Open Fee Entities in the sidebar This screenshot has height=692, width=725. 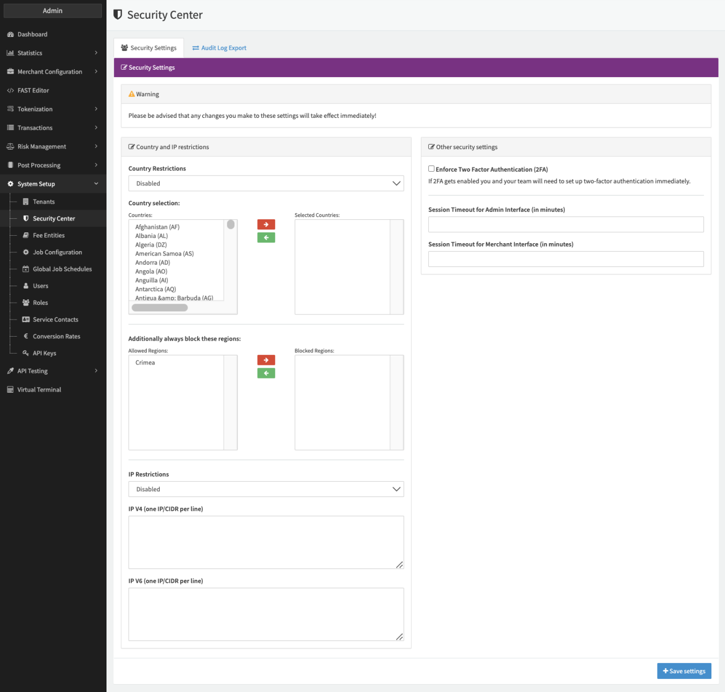(49, 235)
